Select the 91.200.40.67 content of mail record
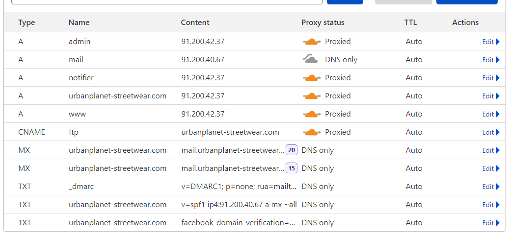This screenshot has width=508, height=236. 203,60
